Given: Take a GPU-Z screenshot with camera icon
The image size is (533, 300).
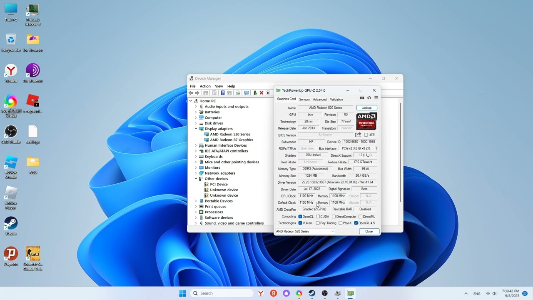Looking at the screenshot, I should coord(362,98).
